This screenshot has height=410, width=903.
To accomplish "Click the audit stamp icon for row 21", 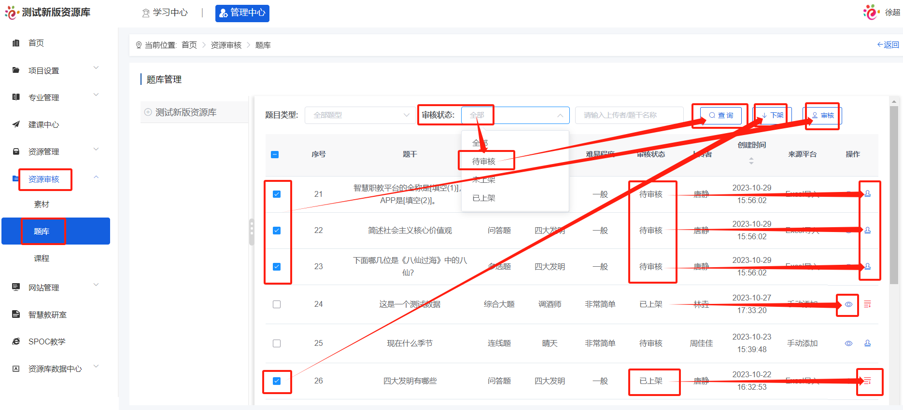I will [x=868, y=193].
